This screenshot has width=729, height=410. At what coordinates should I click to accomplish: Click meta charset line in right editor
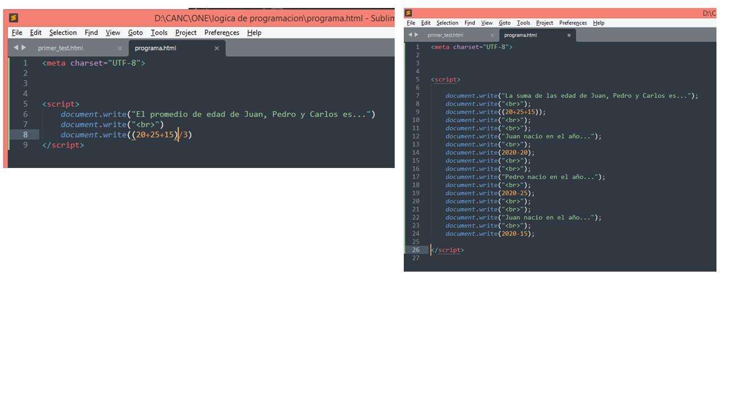[x=472, y=47]
